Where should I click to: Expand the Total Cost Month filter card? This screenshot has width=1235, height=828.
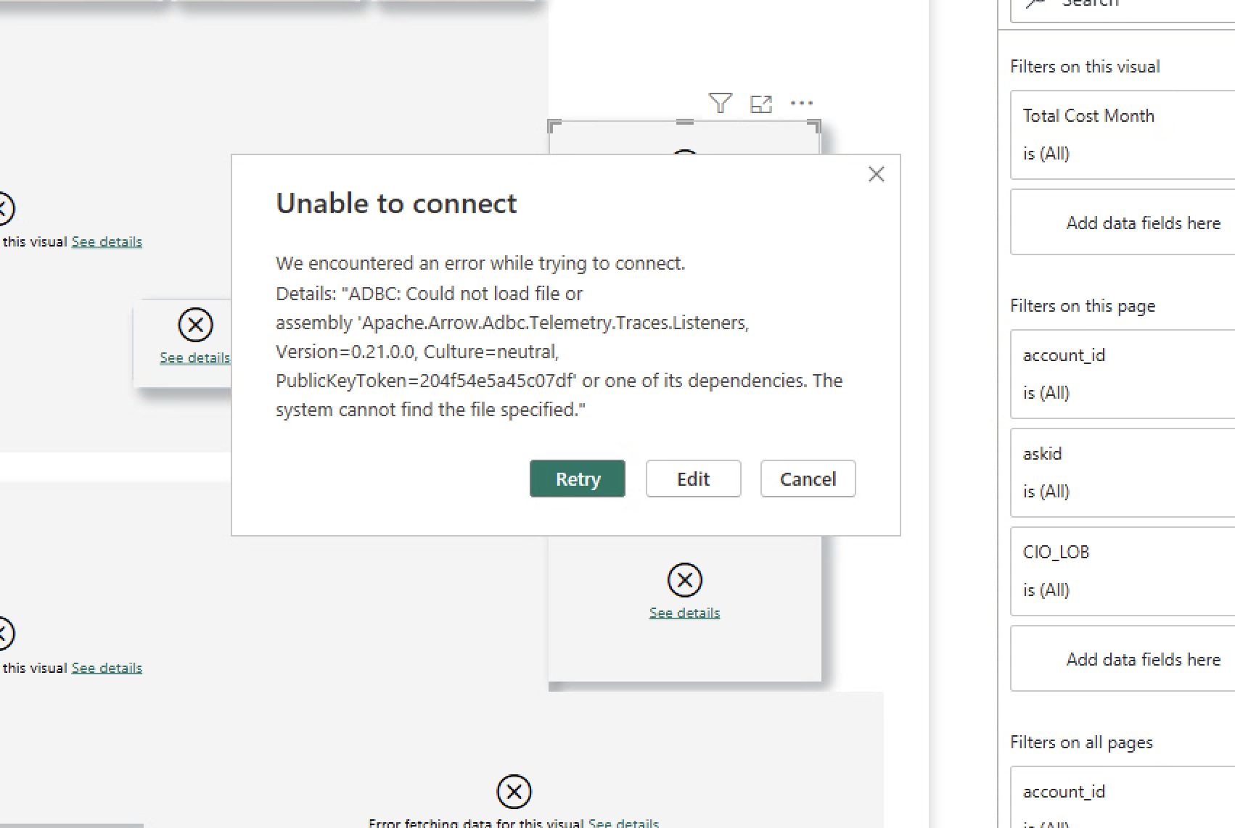1123,135
